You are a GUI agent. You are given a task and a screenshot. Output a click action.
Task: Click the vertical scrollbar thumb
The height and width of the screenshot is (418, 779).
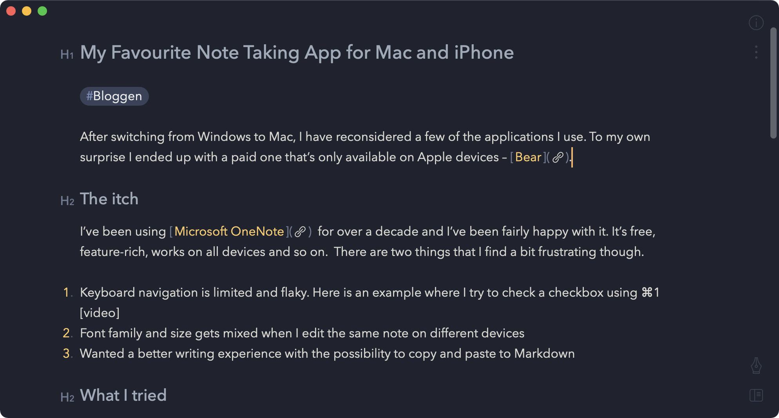click(x=773, y=82)
